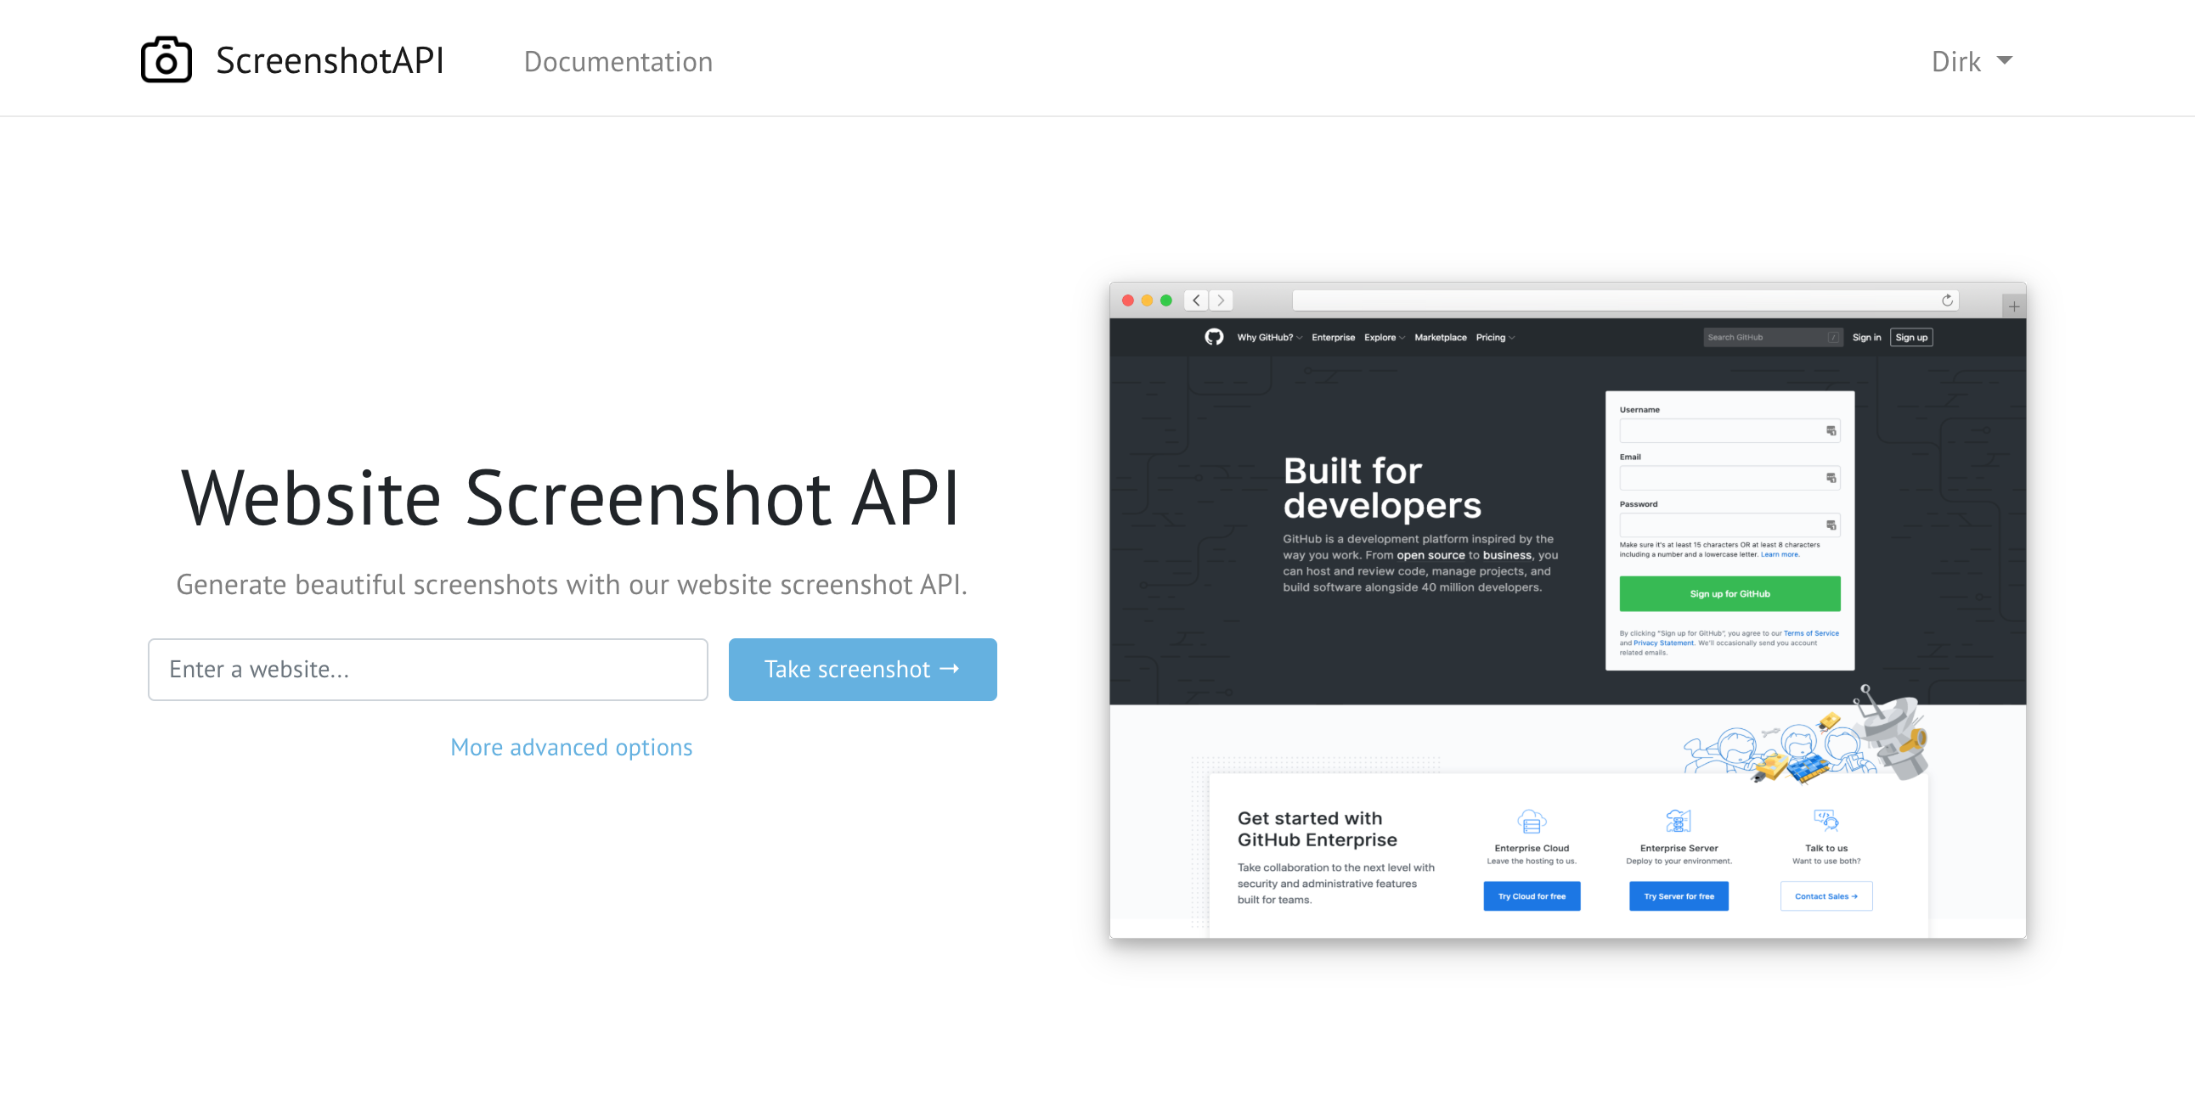Click the green Sign up for GitHub button
This screenshot has width=2195, height=1117.
click(1729, 593)
